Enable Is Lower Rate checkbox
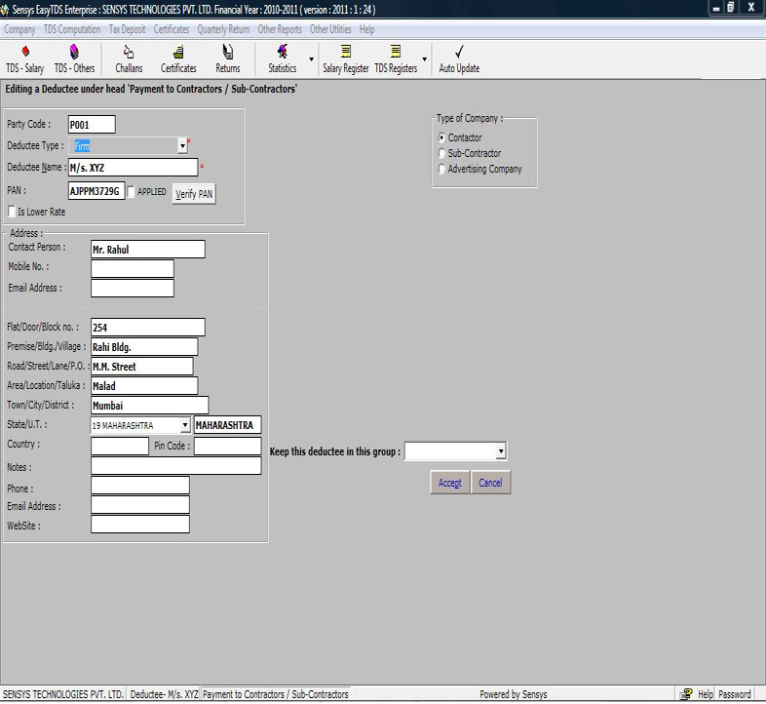Image resolution: width=766 pixels, height=704 pixels. pyautogui.click(x=12, y=212)
